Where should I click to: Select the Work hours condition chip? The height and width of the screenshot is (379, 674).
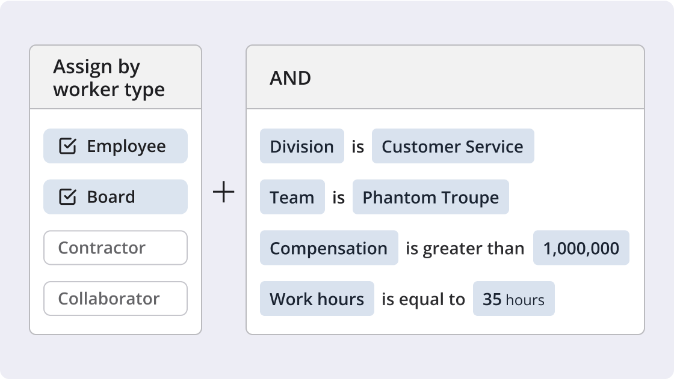pyautogui.click(x=317, y=299)
